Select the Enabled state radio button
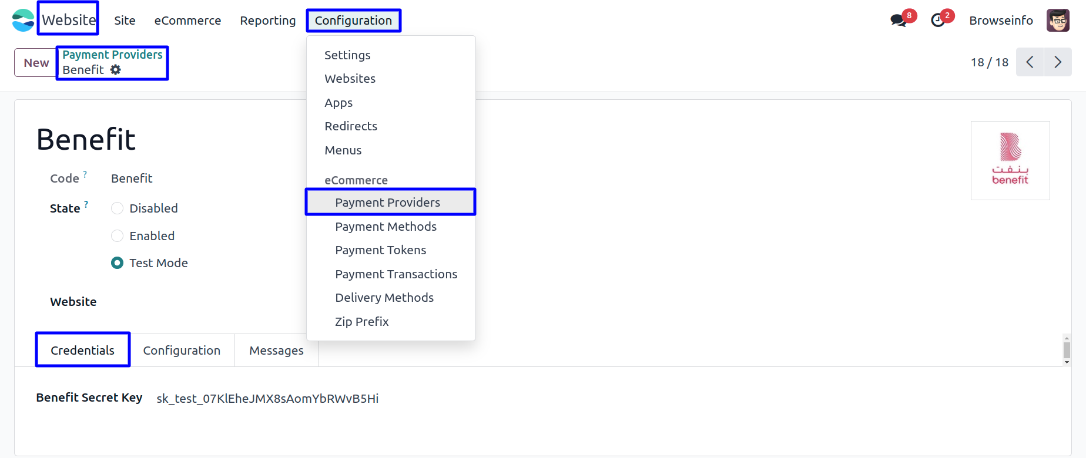This screenshot has width=1086, height=458. pyautogui.click(x=117, y=236)
